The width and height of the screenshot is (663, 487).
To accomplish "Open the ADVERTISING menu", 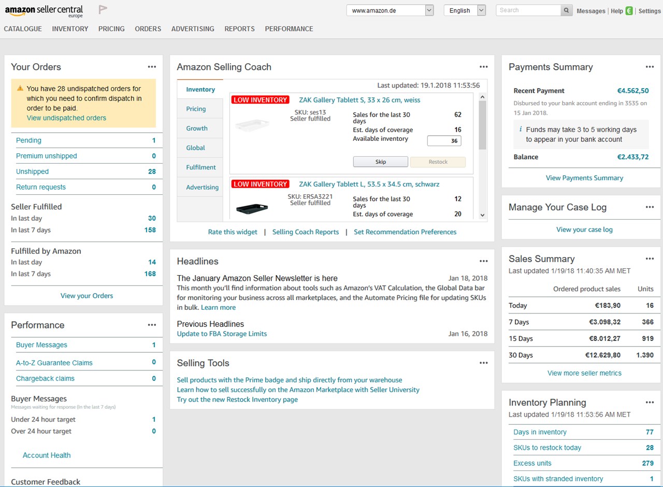I will (193, 29).
